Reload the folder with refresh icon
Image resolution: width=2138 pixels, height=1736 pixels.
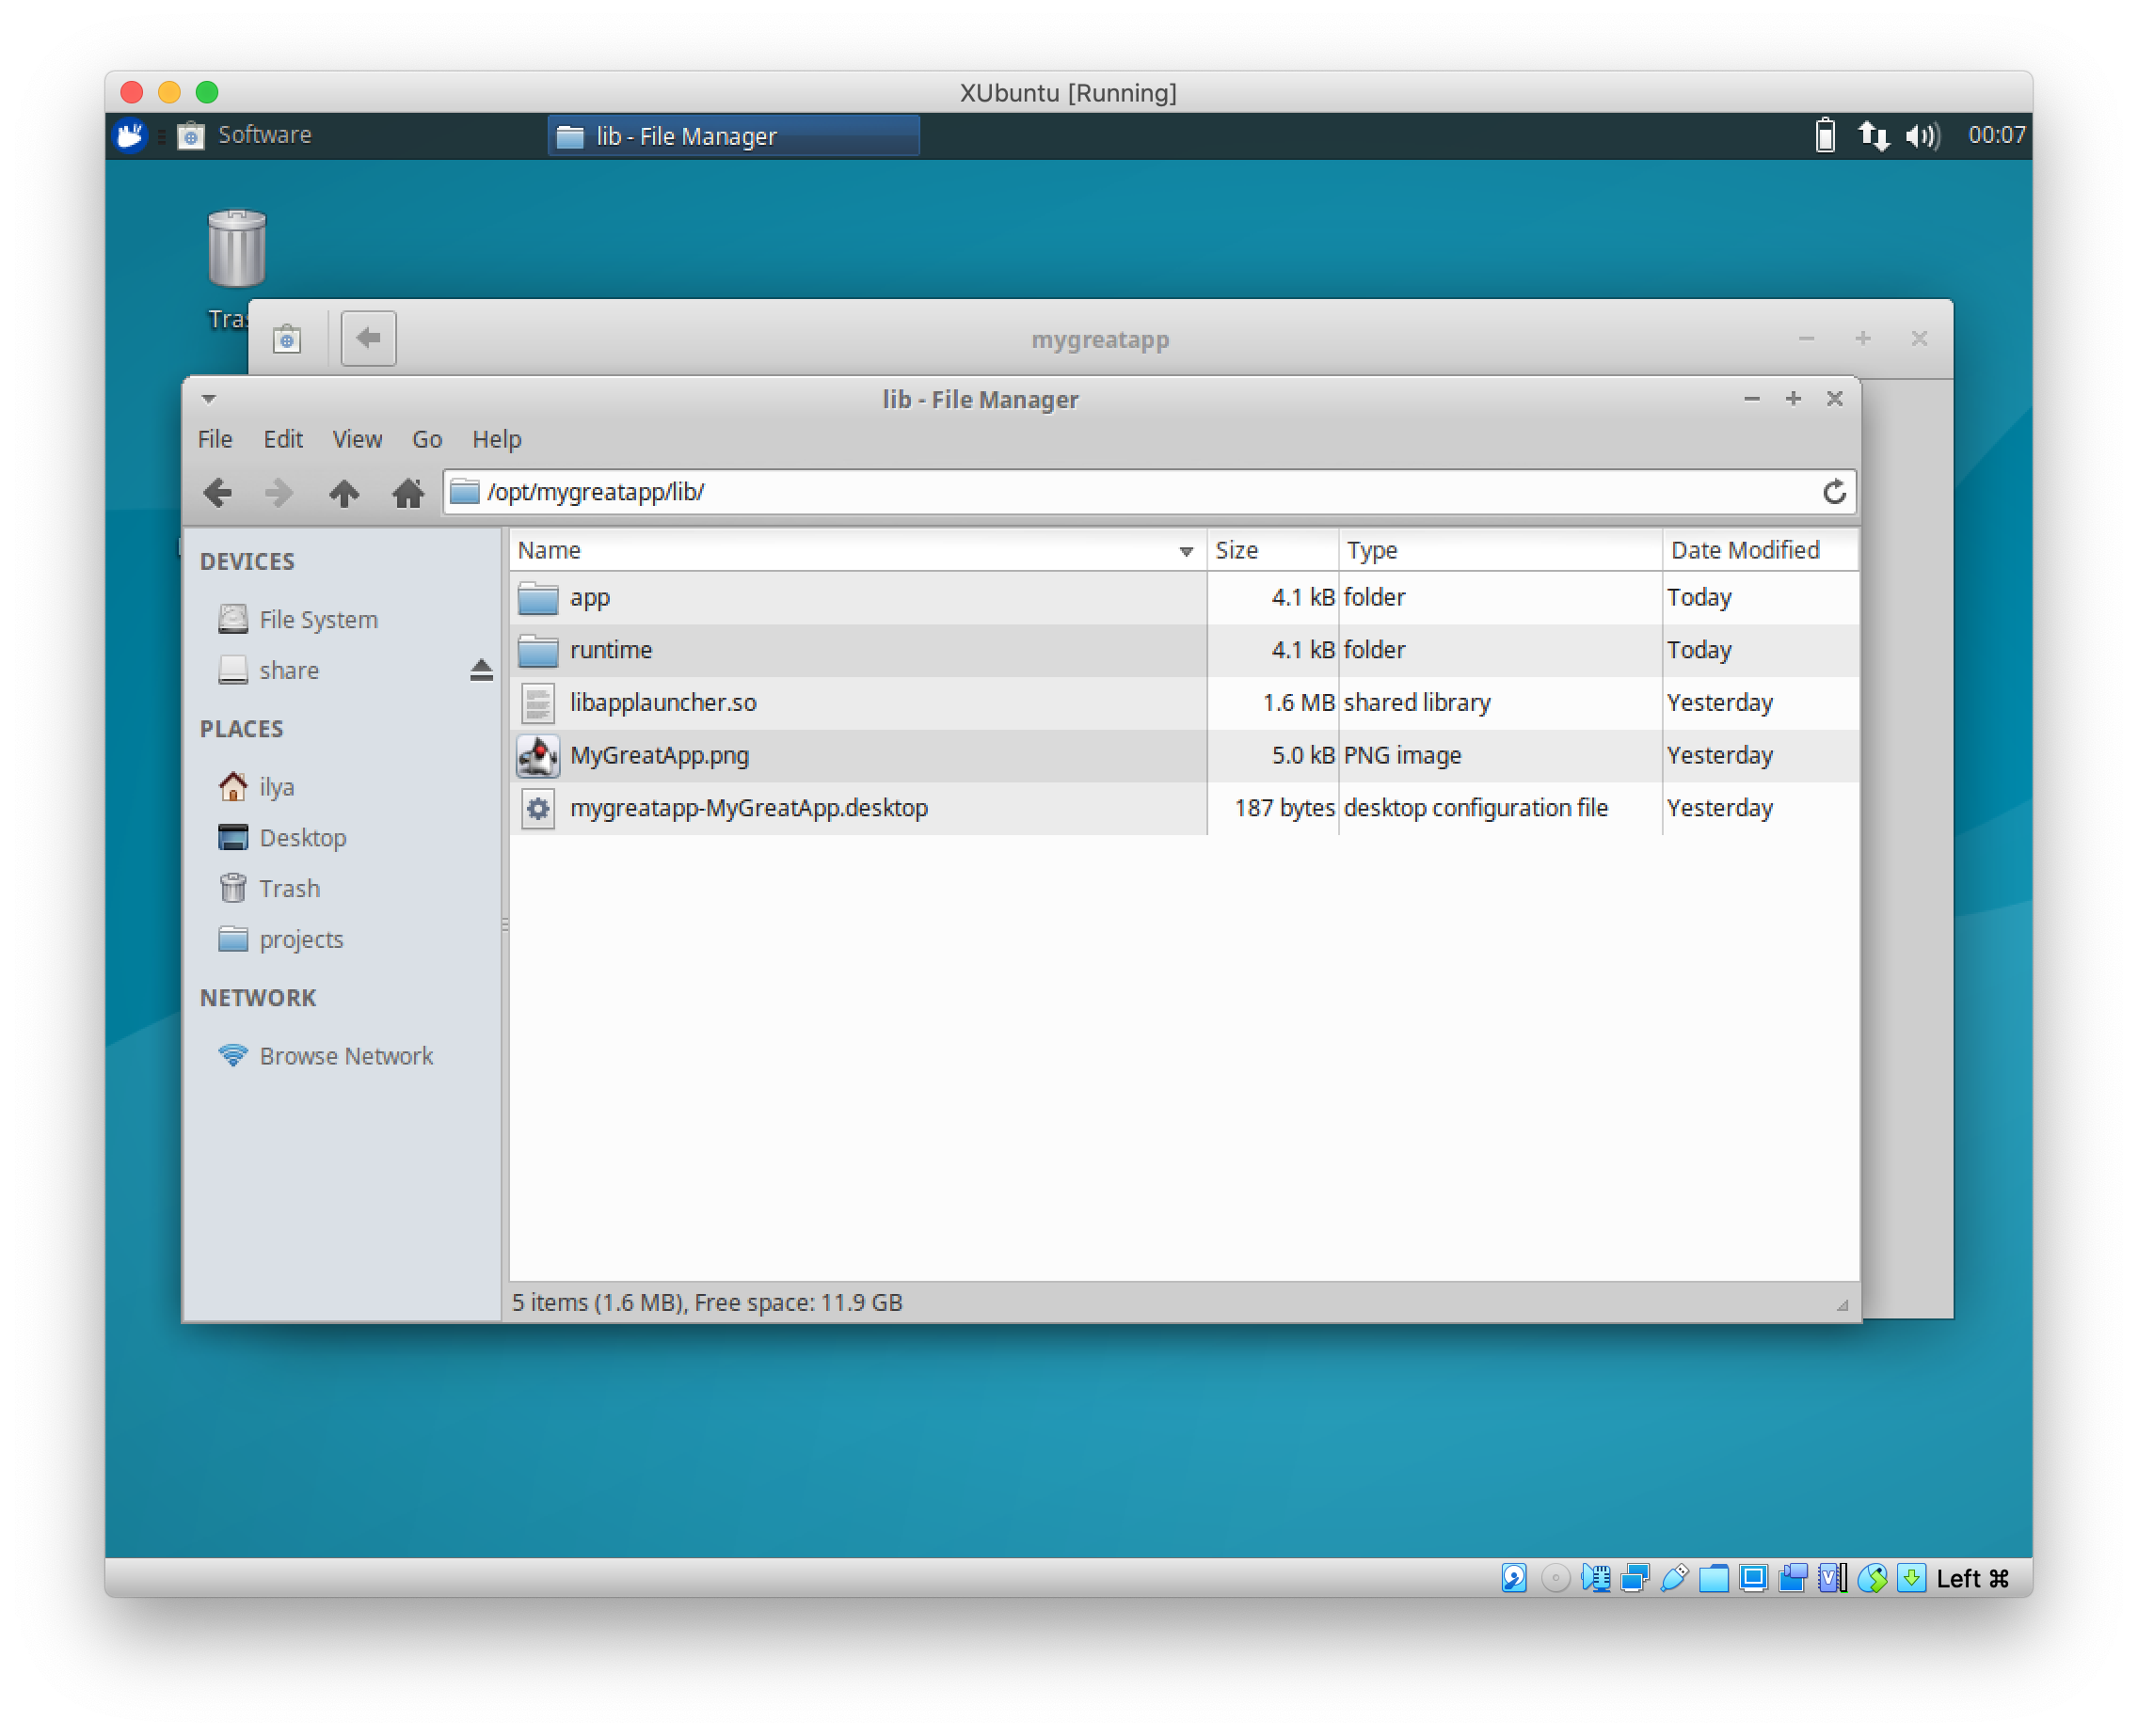pos(1834,492)
